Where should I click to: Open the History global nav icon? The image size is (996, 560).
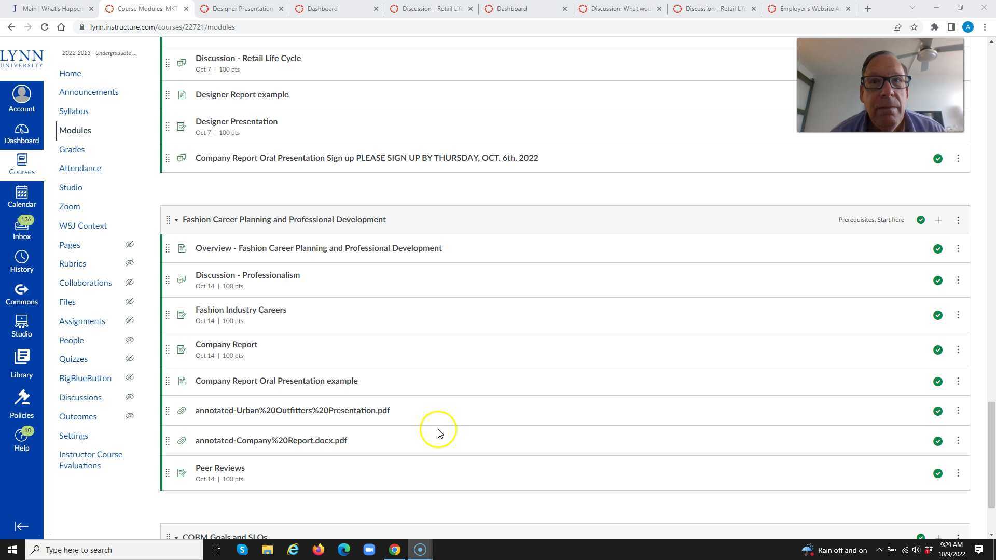tap(21, 262)
